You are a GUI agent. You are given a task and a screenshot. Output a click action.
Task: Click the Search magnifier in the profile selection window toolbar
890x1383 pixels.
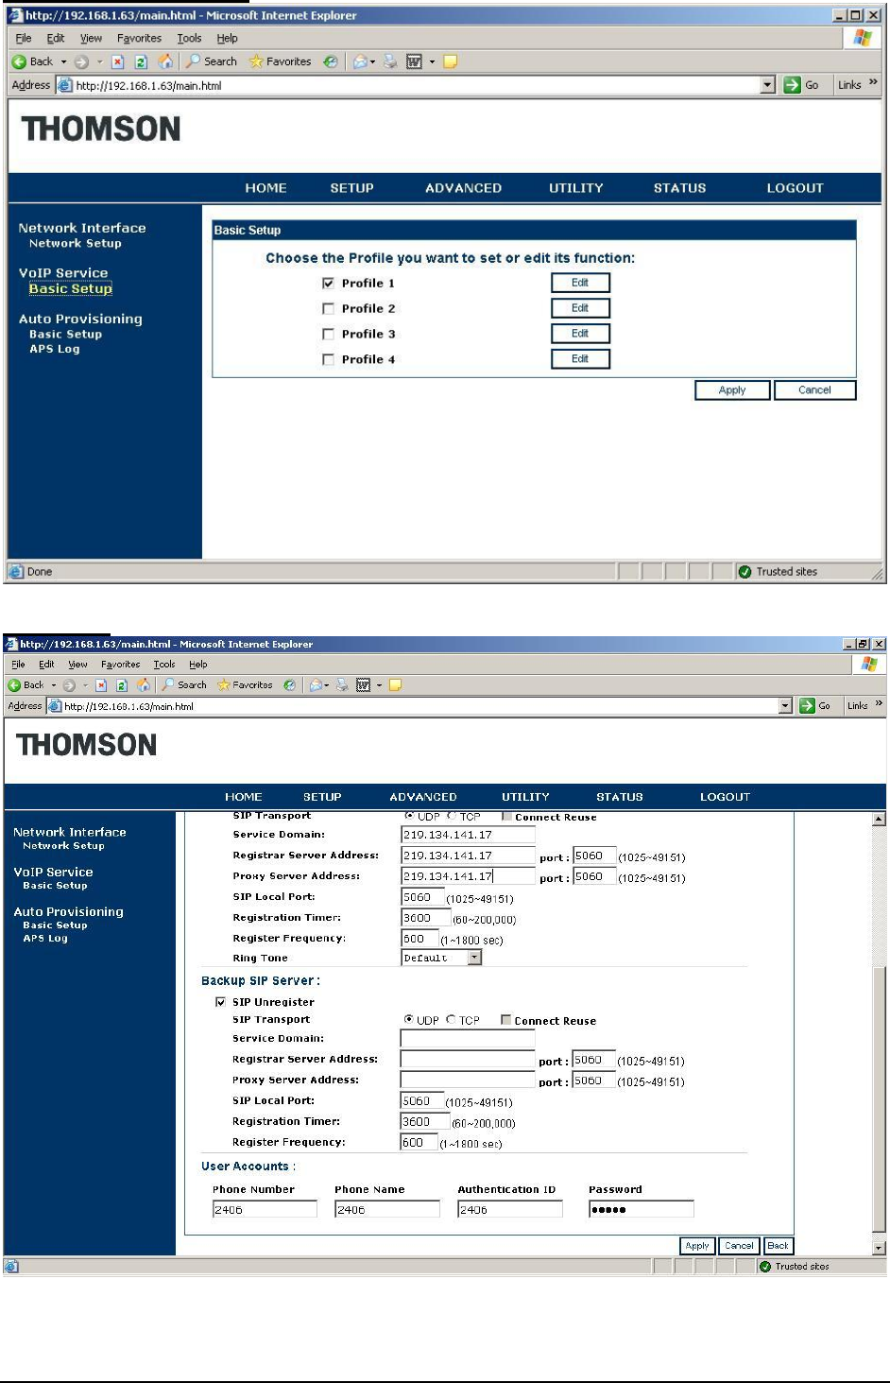click(x=193, y=61)
